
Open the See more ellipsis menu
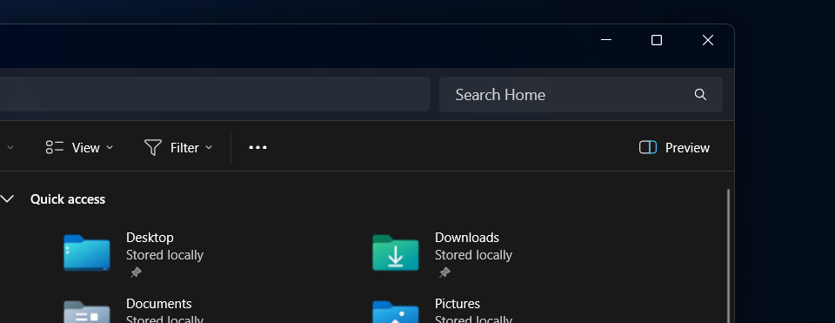(x=257, y=148)
